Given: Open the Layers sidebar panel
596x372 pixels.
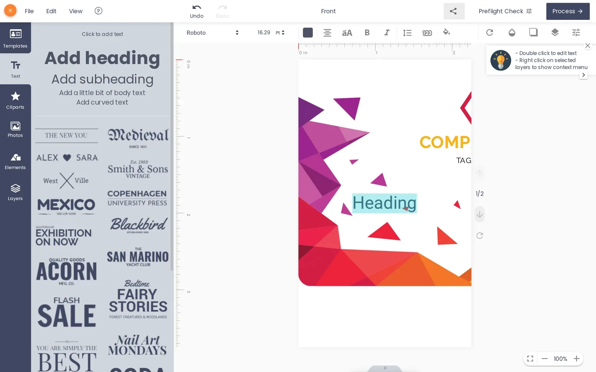Looking at the screenshot, I should coord(15,192).
